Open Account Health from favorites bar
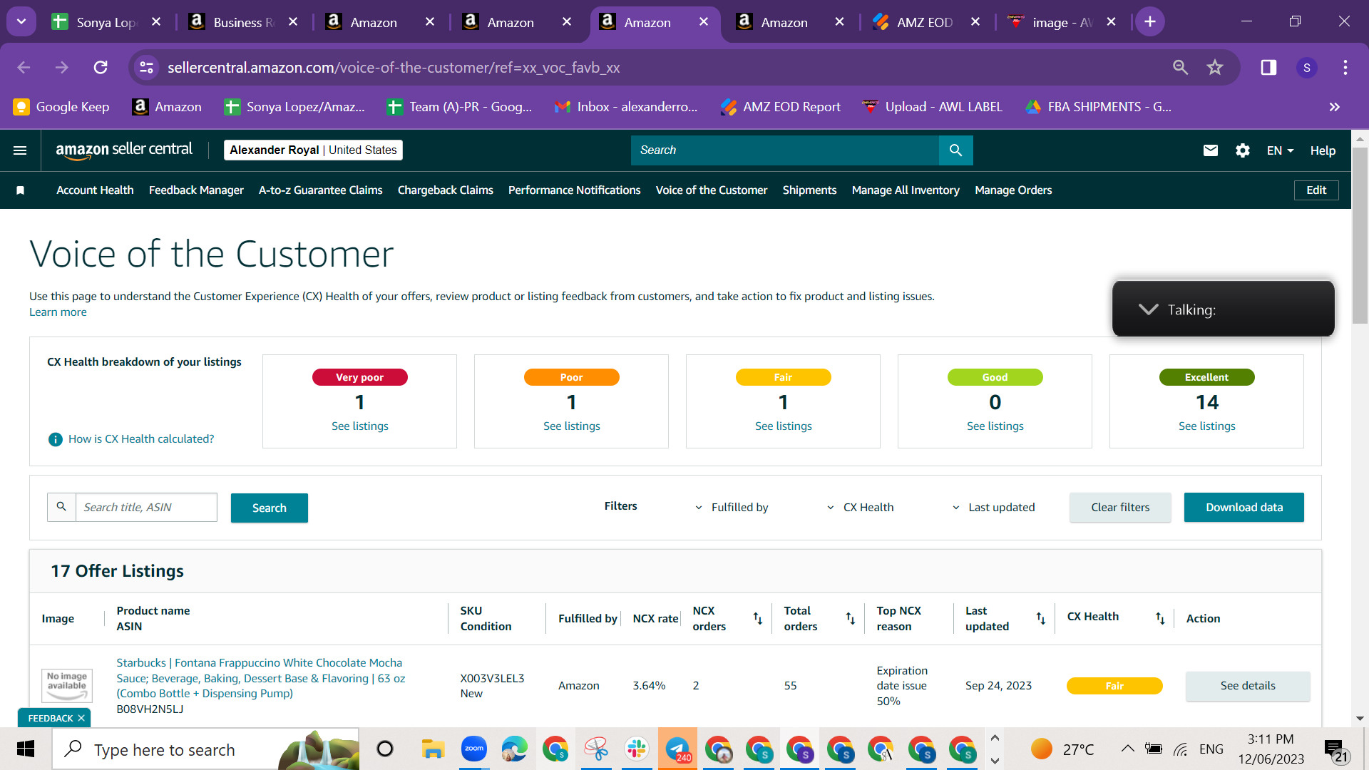This screenshot has width=1369, height=770. pyautogui.click(x=95, y=190)
